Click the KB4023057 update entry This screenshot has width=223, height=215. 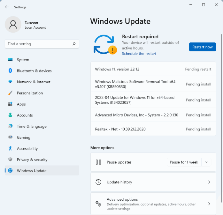153,100
